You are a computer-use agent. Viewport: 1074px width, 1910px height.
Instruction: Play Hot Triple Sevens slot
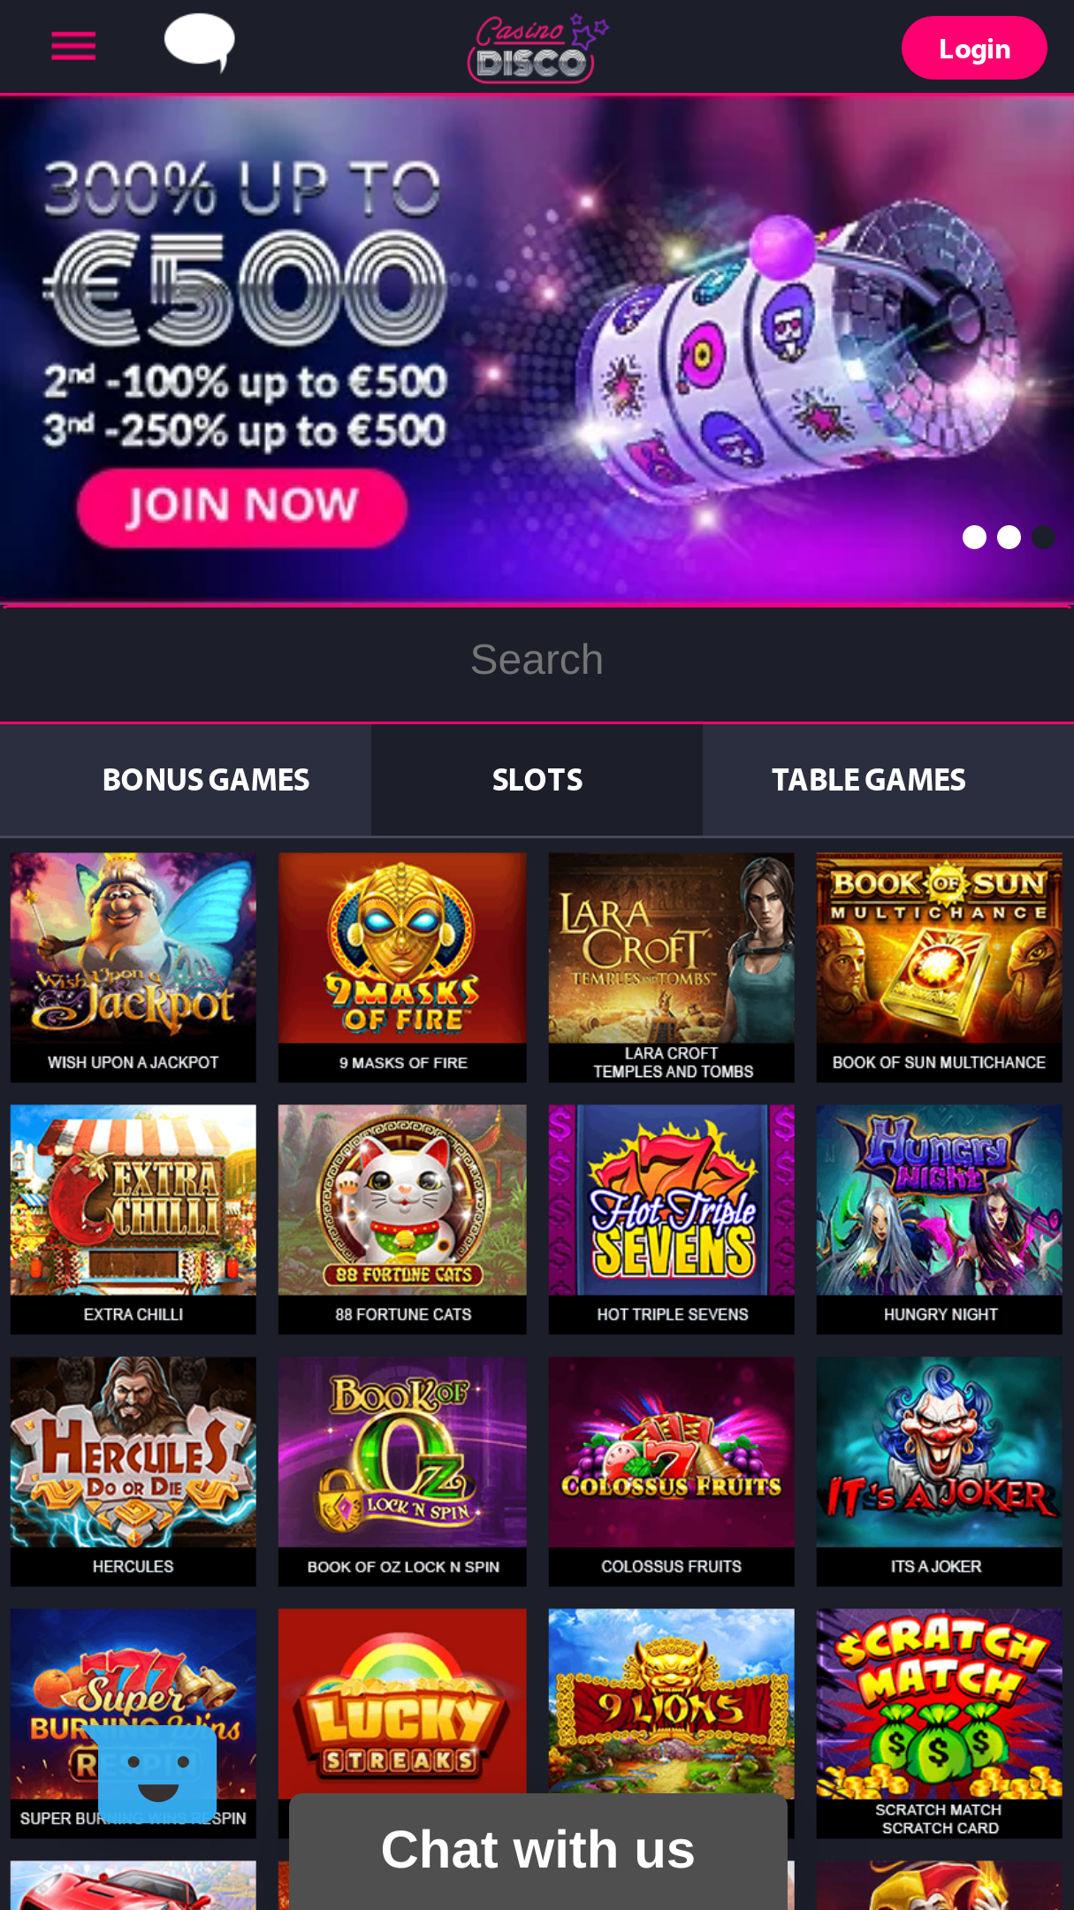coord(671,1219)
